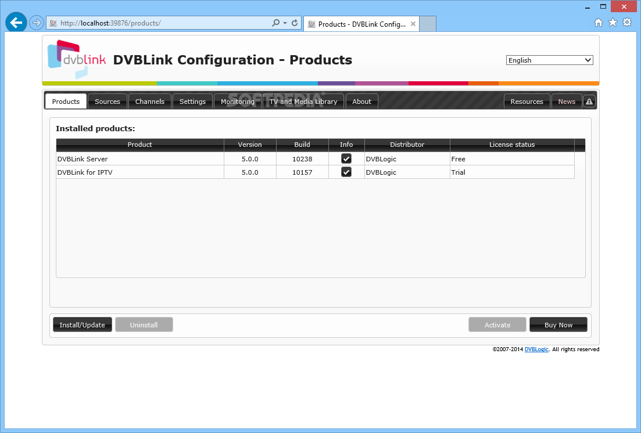Image resolution: width=641 pixels, height=433 pixels.
Task: Select the DVBLink for IPTV product row
Action: 315,172
